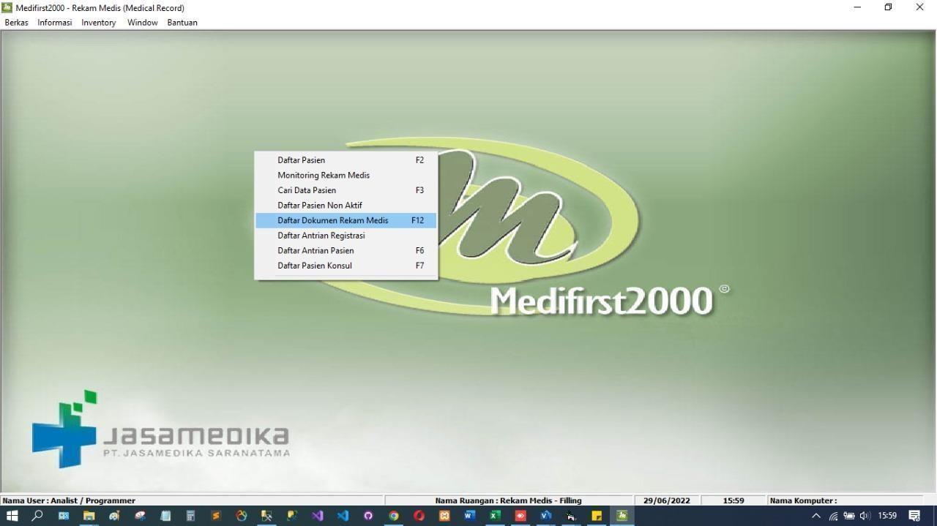Open the Informasi menu
The height and width of the screenshot is (526, 937).
coord(55,23)
